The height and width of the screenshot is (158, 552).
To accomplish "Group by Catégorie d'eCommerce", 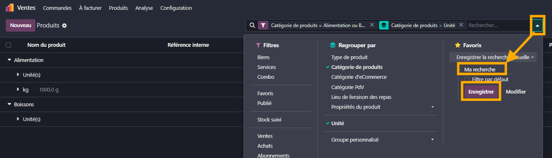I will click(x=359, y=77).
